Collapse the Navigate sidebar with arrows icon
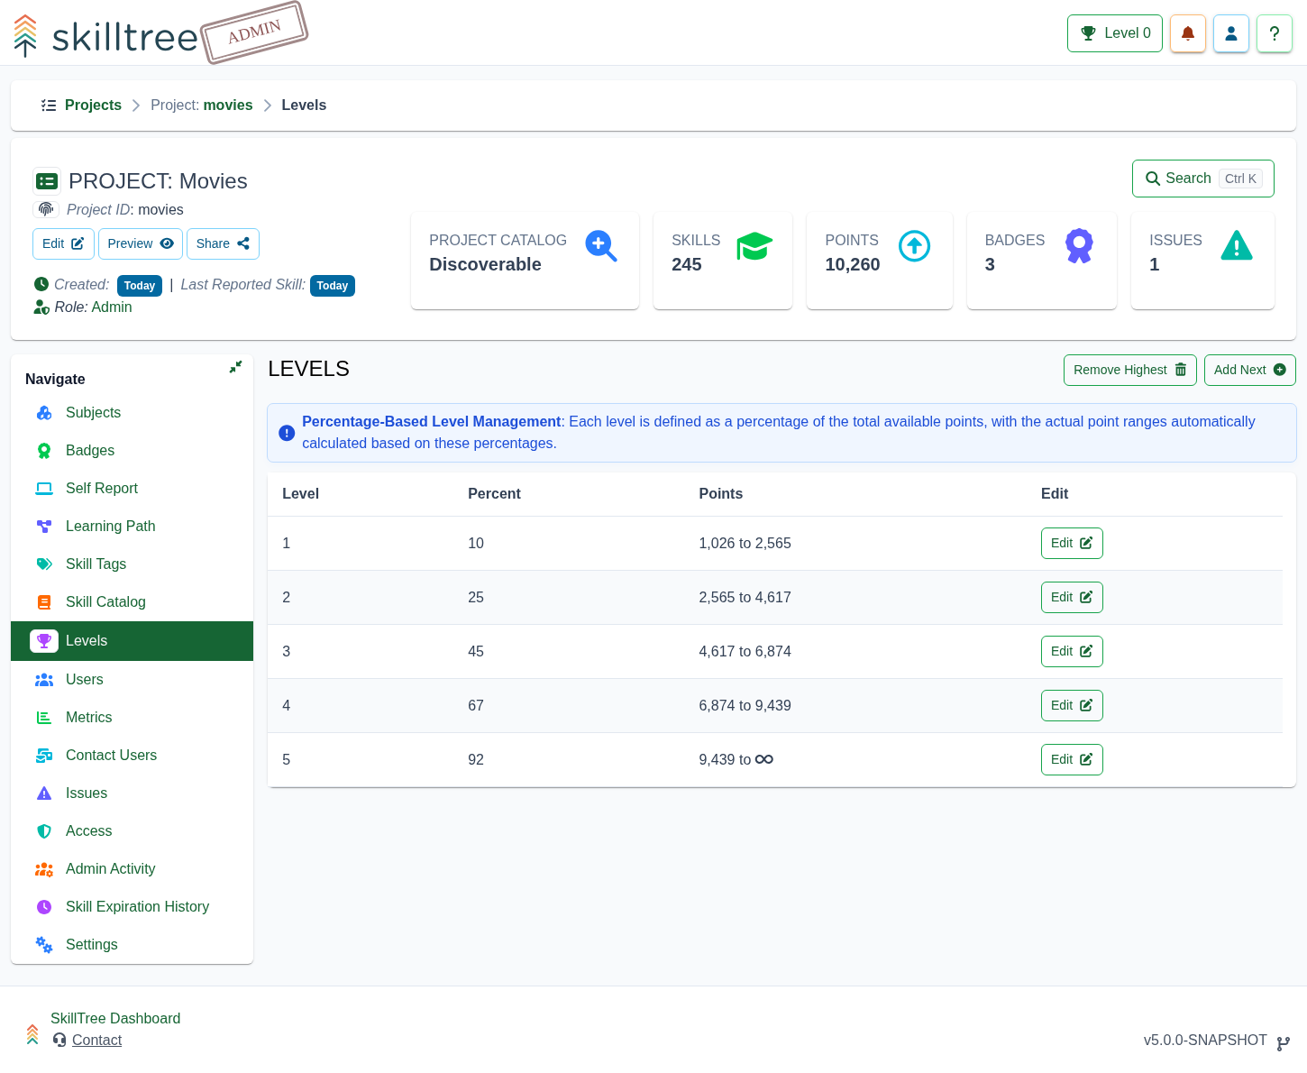This screenshot has width=1307, height=1073. [x=235, y=367]
